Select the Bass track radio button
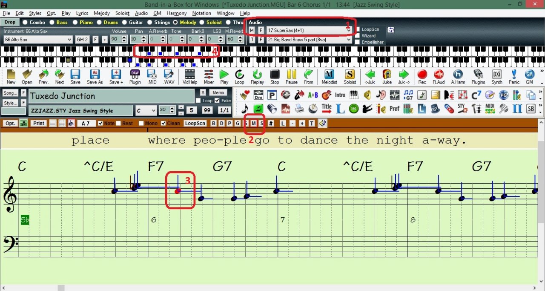Viewport: 545px width, 291px height. pyautogui.click(x=52, y=23)
